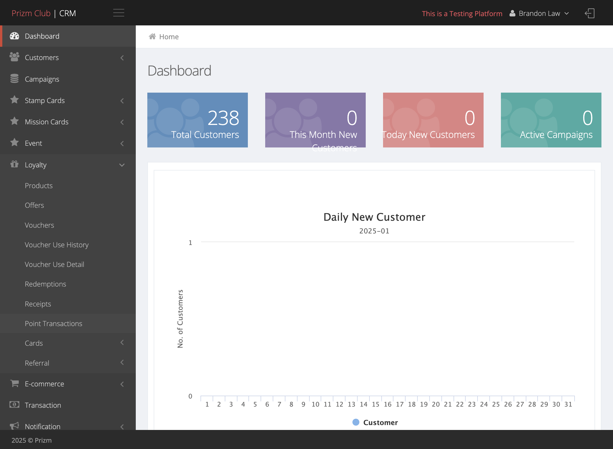The height and width of the screenshot is (449, 613).
Task: Click the 2025-01 chart subtitle
Action: point(374,231)
